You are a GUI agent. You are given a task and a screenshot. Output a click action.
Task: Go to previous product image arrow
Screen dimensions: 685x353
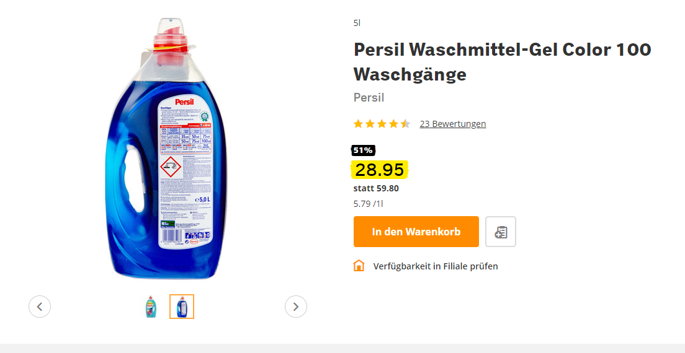[x=40, y=307]
